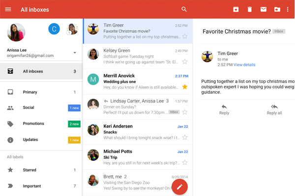Expand the Lindsay Carter conversation thread
295x196 pixels.
point(138,106)
